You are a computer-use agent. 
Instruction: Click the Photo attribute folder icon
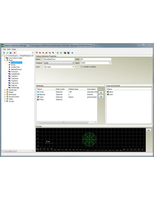[38, 100]
